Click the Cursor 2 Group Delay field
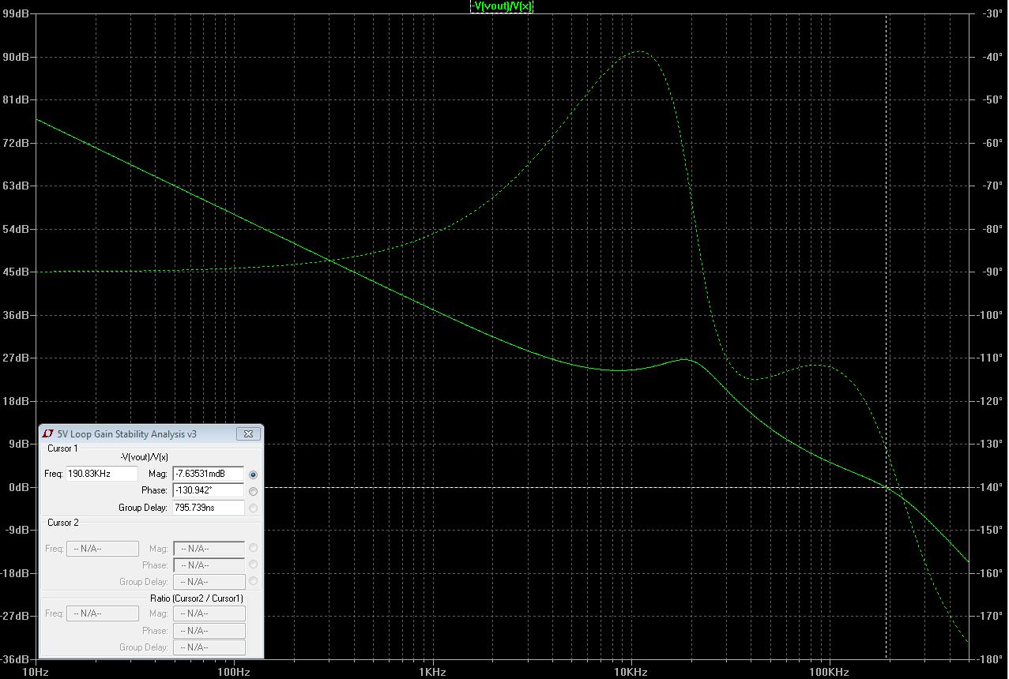1009x679 pixels. click(x=208, y=582)
